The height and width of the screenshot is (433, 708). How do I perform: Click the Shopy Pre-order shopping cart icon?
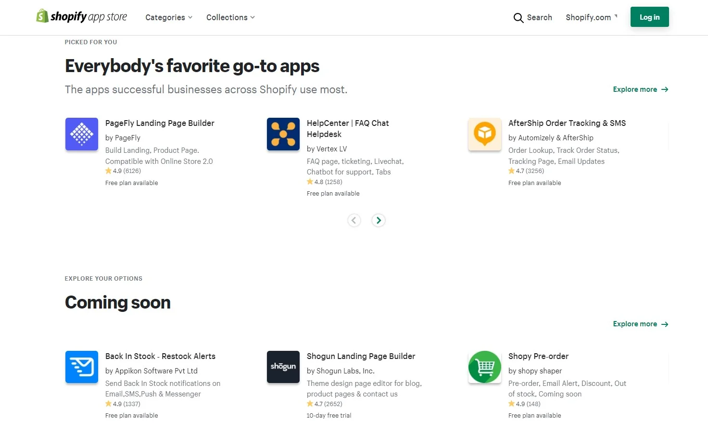pyautogui.click(x=484, y=367)
